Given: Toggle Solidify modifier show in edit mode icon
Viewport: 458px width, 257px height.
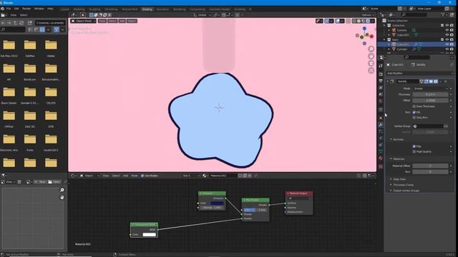Looking at the screenshot, I should [427, 81].
